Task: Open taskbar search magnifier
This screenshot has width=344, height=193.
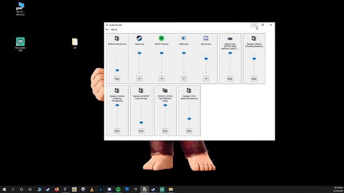Action: click(x=13, y=189)
